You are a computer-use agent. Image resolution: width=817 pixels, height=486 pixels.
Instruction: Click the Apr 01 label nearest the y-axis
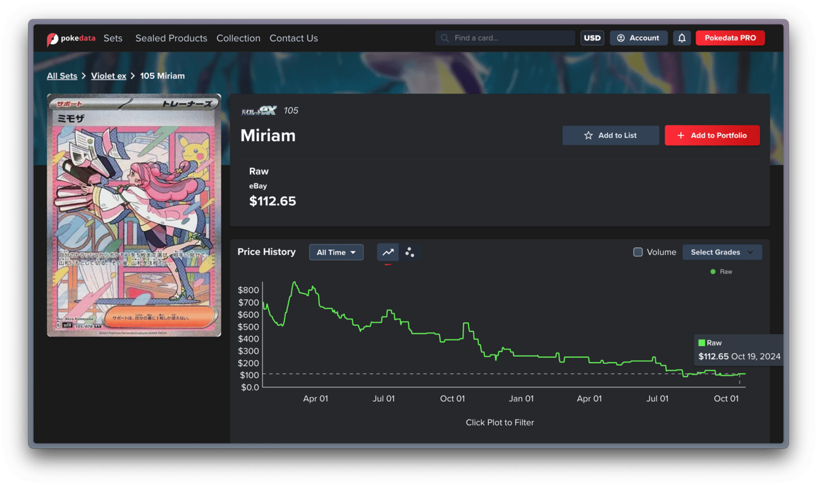(316, 399)
